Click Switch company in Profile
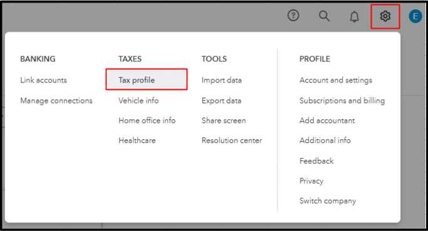This screenshot has height=231, width=428. (x=328, y=201)
